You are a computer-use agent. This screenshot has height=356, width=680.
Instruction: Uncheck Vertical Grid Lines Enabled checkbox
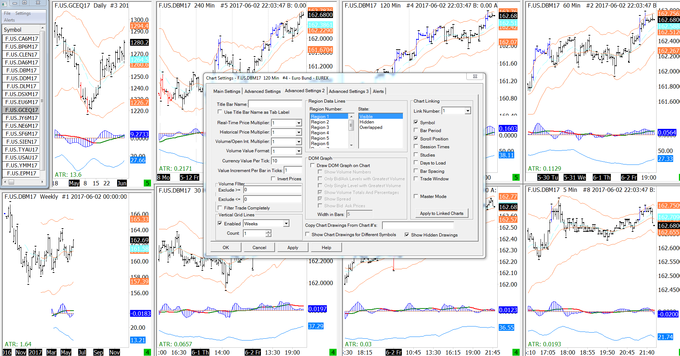[x=220, y=224]
